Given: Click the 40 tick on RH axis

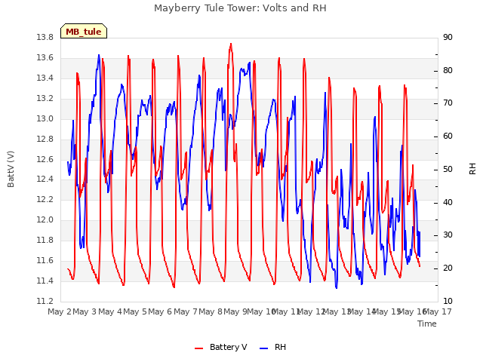Looking at the screenshot, I should pos(448,203).
